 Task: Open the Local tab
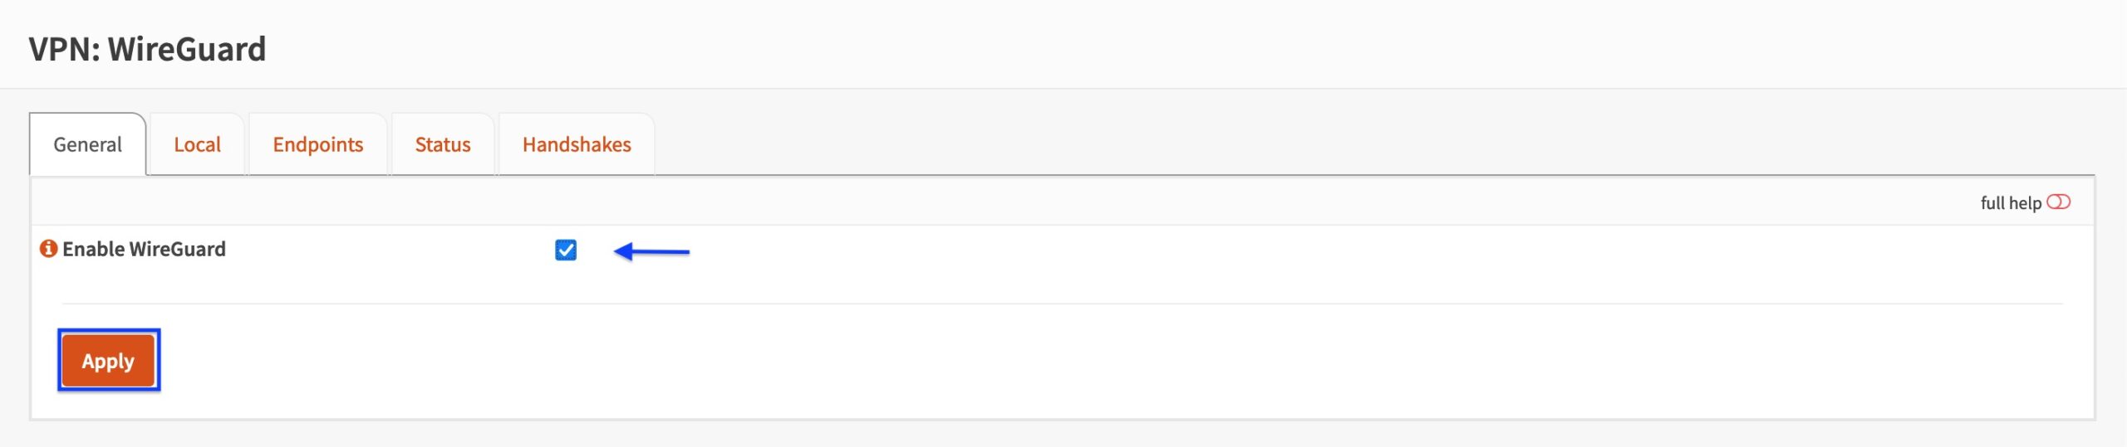click(197, 144)
